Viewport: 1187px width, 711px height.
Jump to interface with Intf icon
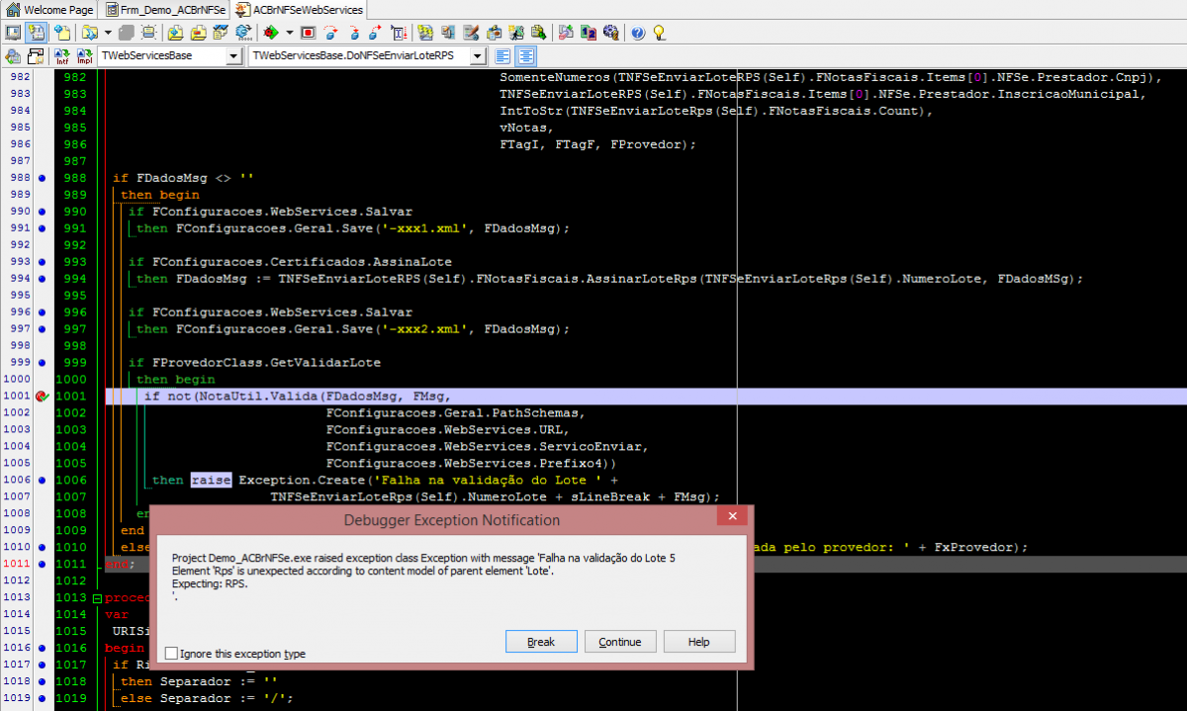[x=62, y=57]
